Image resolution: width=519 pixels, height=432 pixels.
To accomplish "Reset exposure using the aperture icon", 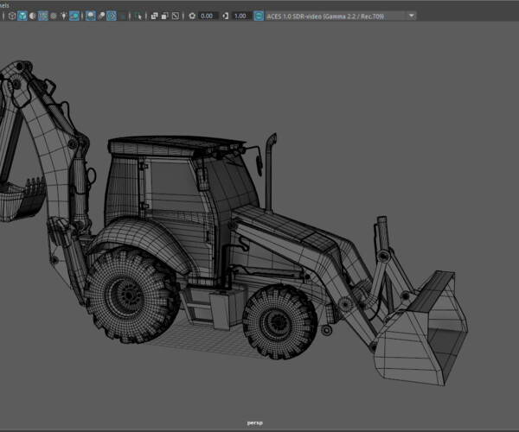I will coord(192,16).
